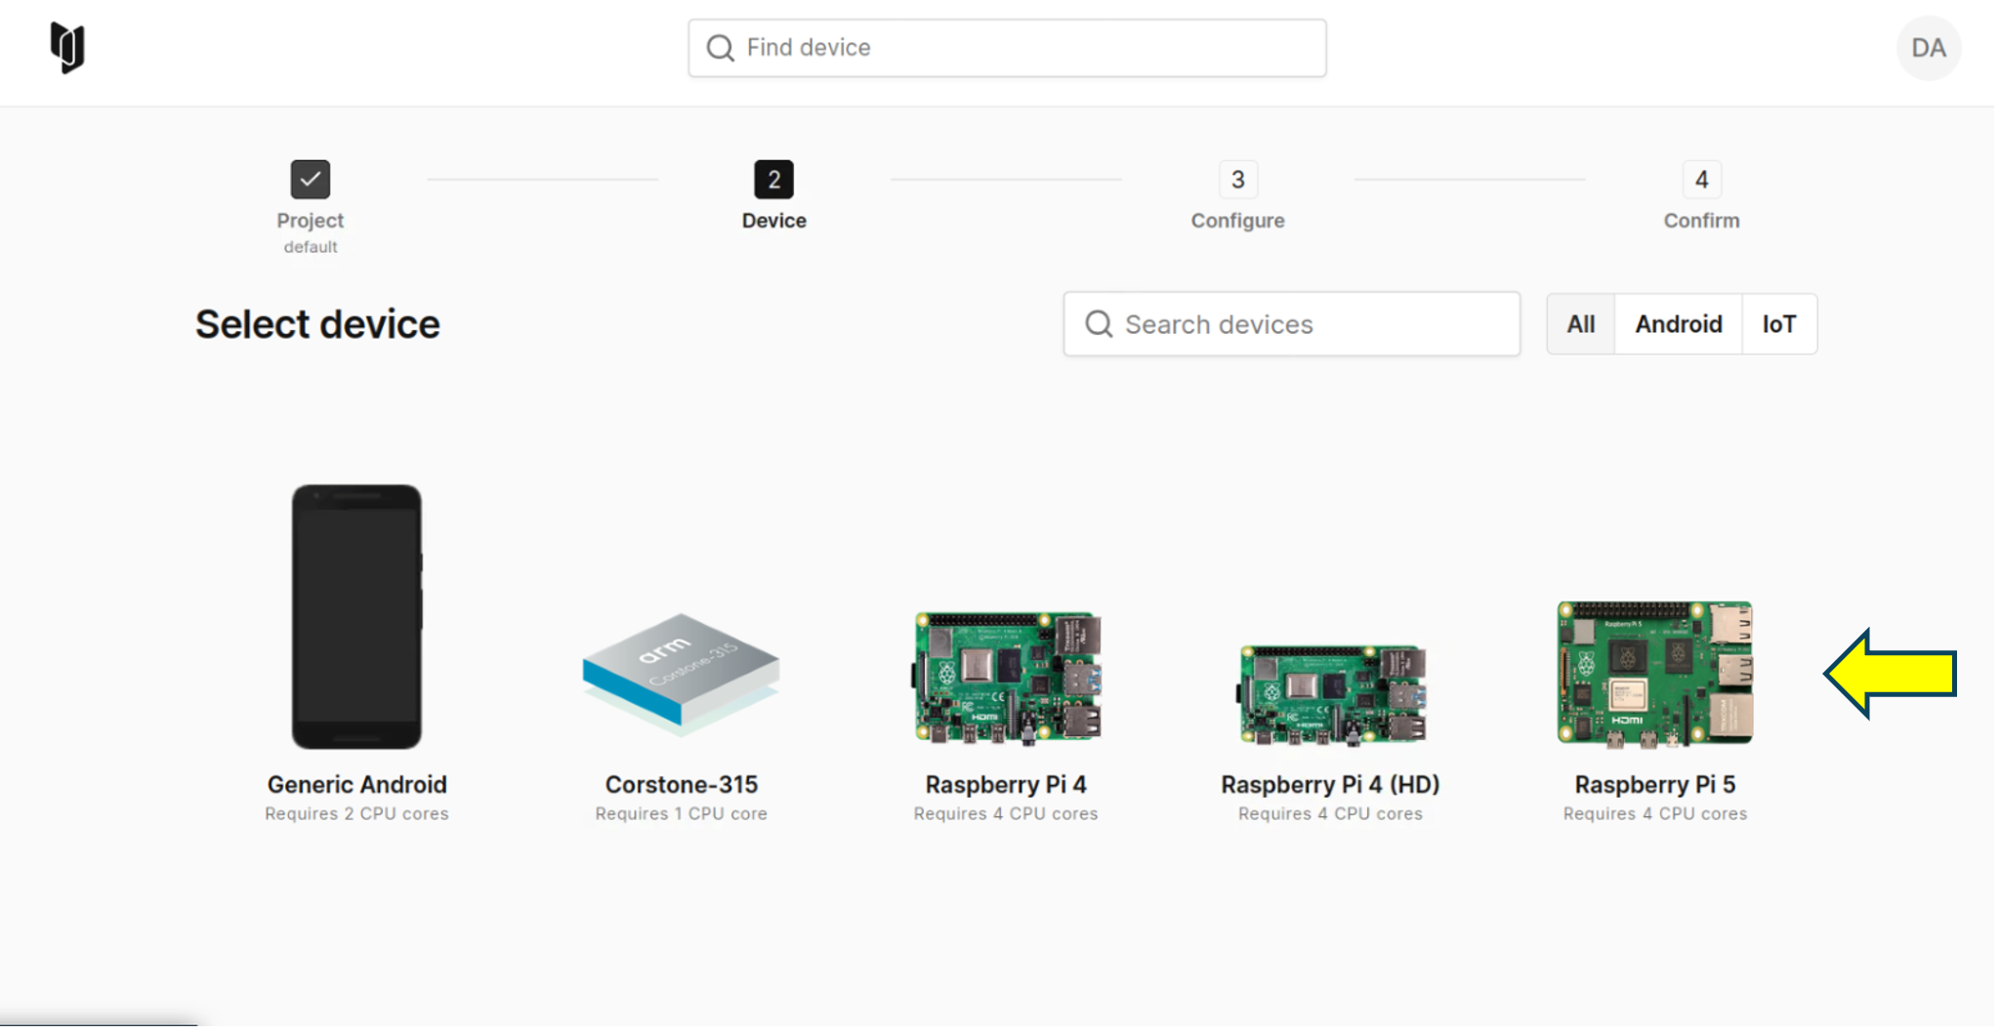Click the Find device search bar

click(1006, 47)
